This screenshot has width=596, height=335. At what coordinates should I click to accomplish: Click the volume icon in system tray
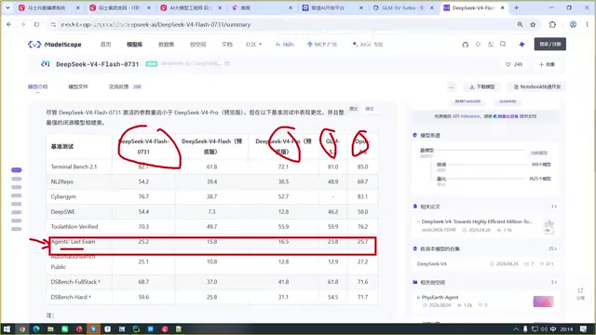point(544,328)
